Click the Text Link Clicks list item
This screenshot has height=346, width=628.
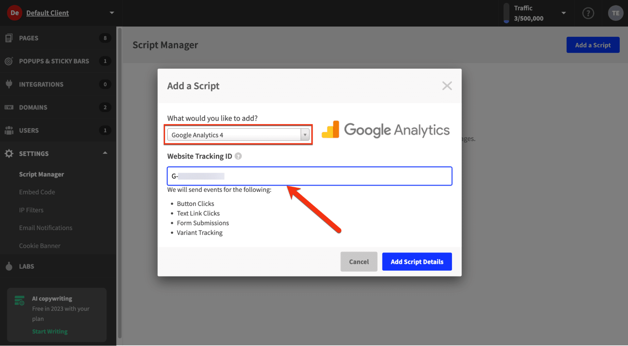(198, 214)
